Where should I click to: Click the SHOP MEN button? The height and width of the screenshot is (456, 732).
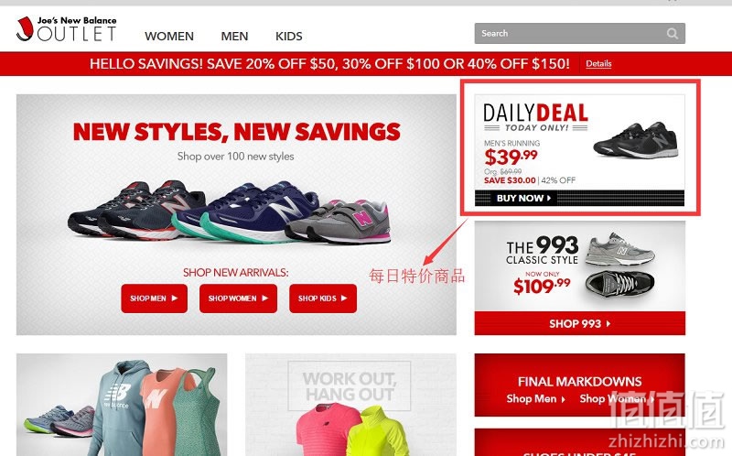[154, 299]
